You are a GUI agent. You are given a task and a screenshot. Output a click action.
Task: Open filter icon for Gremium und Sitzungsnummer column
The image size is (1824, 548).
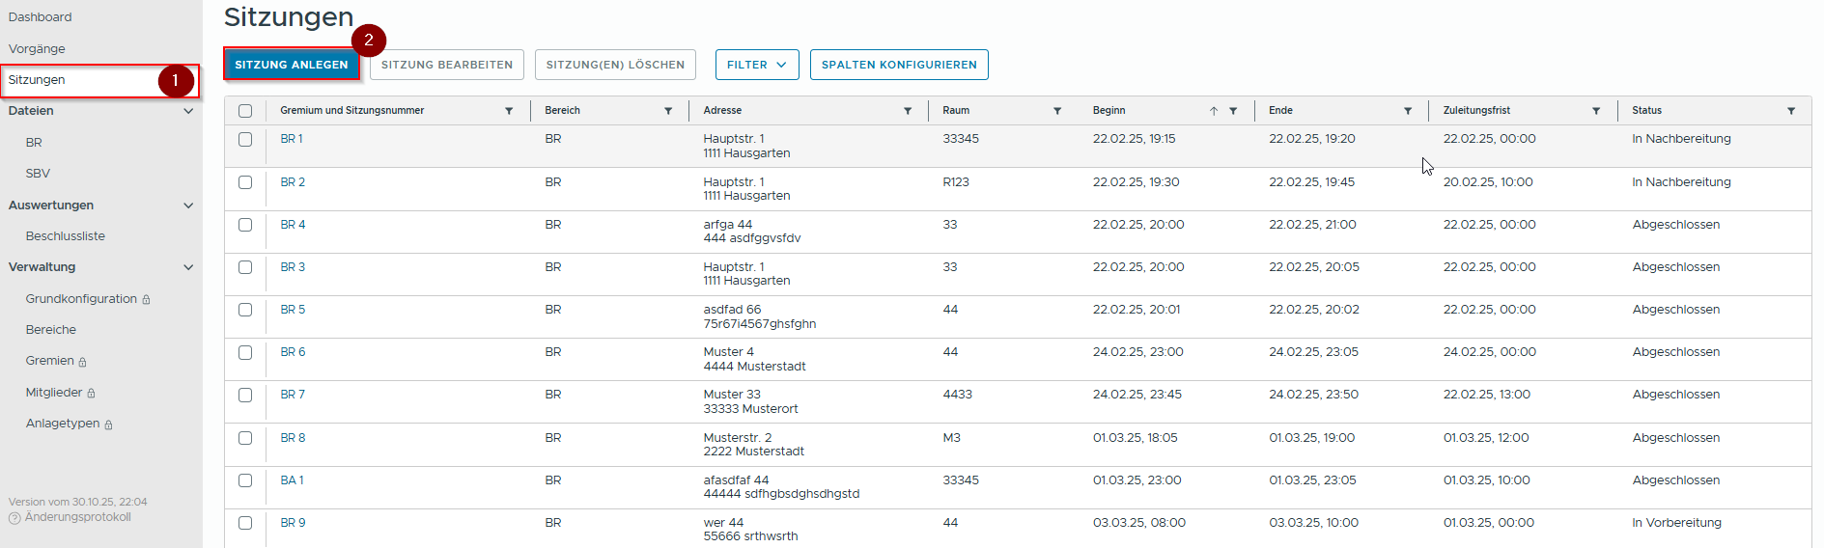509,111
